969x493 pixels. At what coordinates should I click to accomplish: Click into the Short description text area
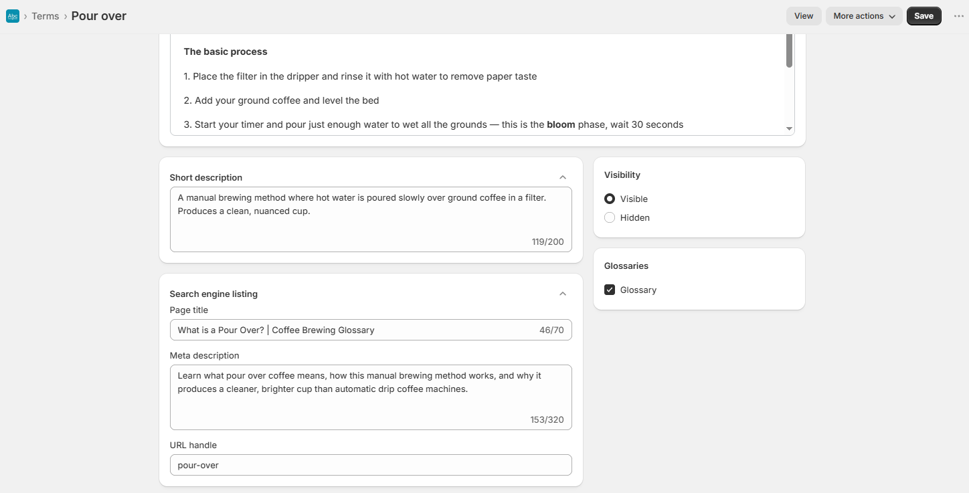[x=371, y=219]
